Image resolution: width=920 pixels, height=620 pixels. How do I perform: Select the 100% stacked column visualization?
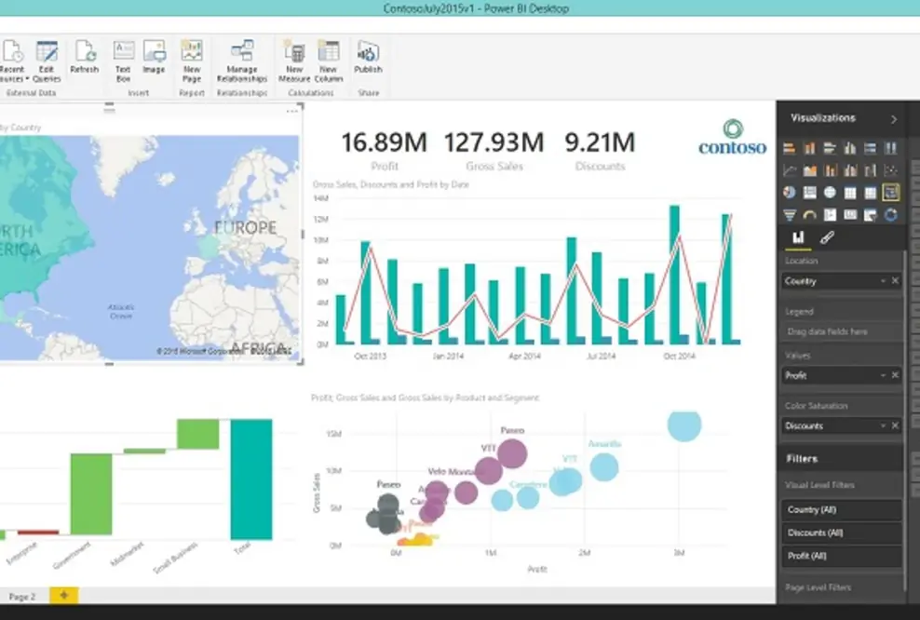[890, 148]
